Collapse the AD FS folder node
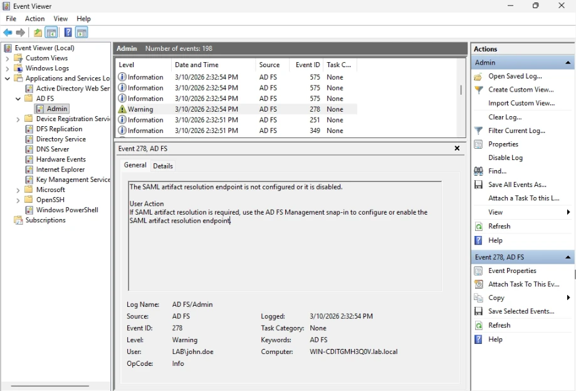The width and height of the screenshot is (576, 391). pyautogui.click(x=18, y=99)
